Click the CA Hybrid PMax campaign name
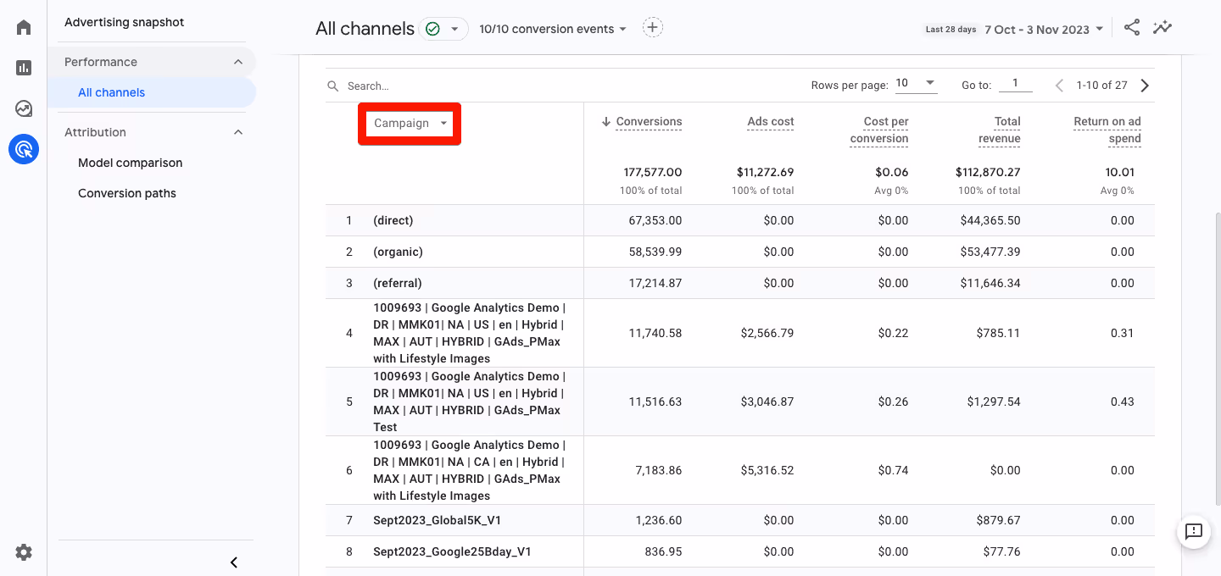The height and width of the screenshot is (576, 1221). click(469, 470)
